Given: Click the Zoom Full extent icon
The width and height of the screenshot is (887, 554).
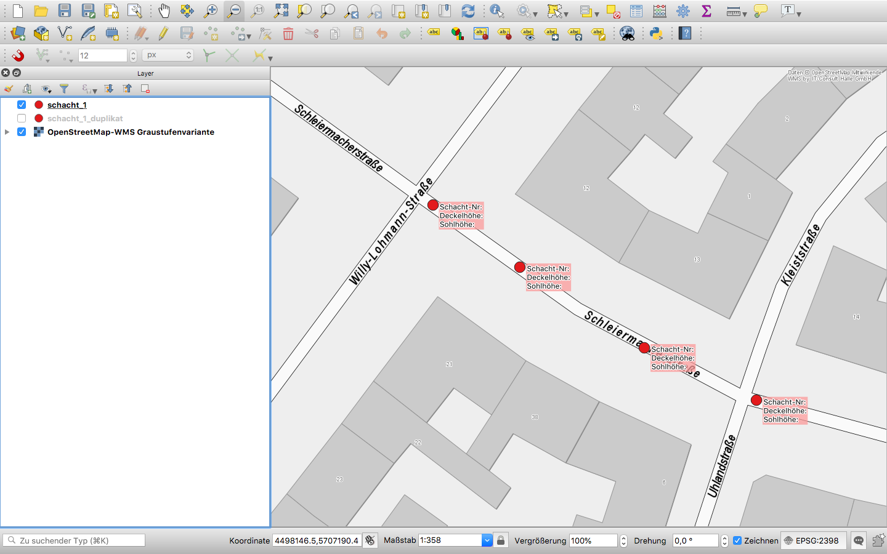Looking at the screenshot, I should click(x=281, y=11).
